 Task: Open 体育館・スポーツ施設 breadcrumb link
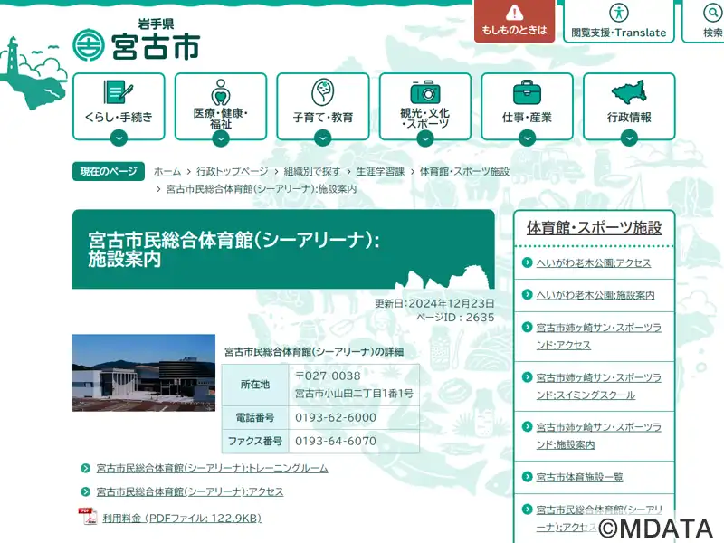coord(464,171)
